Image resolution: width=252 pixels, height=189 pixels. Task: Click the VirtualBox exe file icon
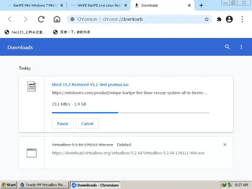coord(31,153)
